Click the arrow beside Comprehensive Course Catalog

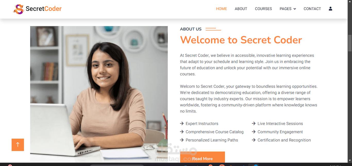(x=182, y=132)
